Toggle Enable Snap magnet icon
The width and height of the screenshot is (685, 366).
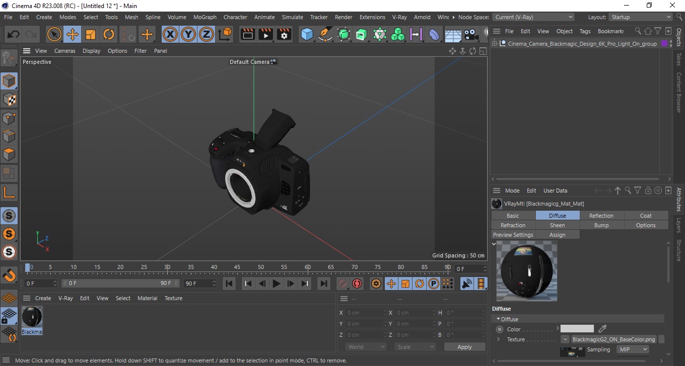pyautogui.click(x=9, y=276)
